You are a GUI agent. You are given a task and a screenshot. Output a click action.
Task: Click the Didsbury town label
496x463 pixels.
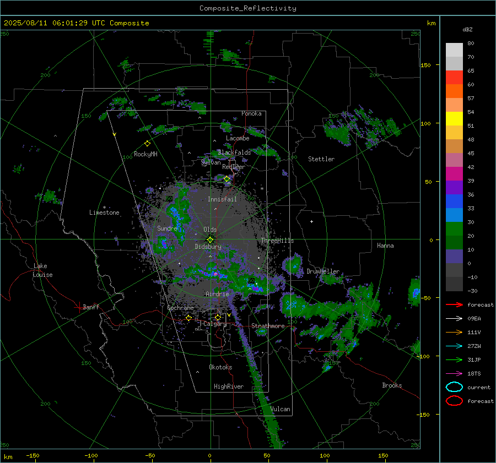coord(208,247)
